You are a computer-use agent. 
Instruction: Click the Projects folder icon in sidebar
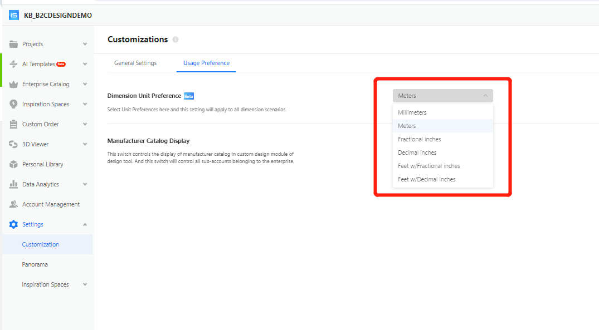pos(13,44)
